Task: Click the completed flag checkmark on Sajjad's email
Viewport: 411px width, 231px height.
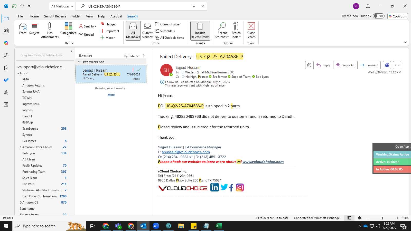Action: point(139,70)
